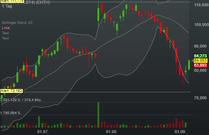209x135 pixels.
Task: Click the latest green candlestick on the right
Action: pos(189,65)
